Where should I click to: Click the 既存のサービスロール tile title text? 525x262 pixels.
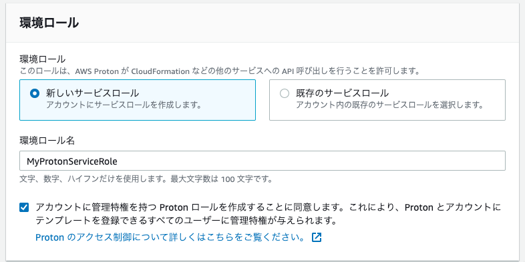coord(342,93)
